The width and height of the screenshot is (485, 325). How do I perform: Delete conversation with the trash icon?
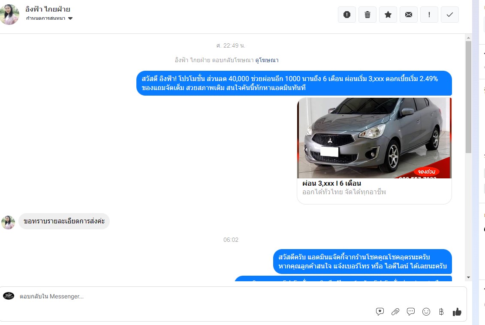click(x=367, y=15)
